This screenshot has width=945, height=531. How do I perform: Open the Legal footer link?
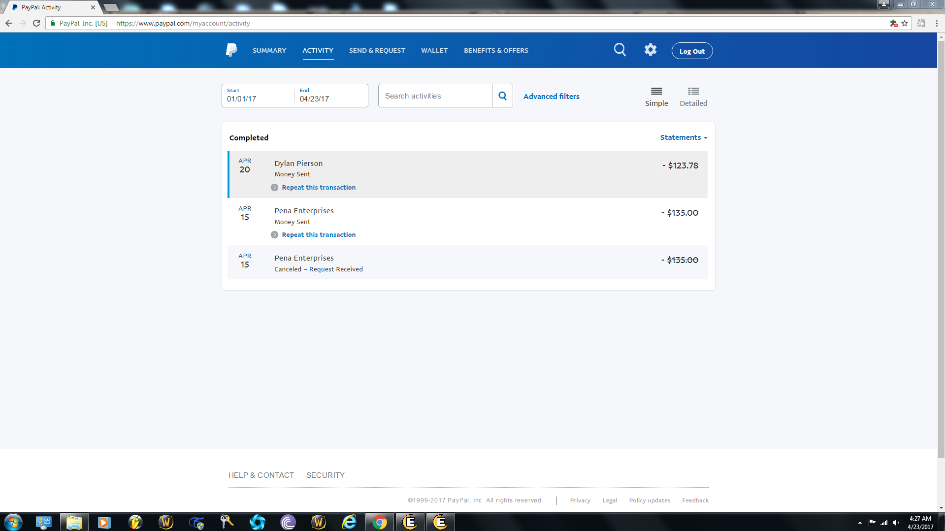(610, 500)
